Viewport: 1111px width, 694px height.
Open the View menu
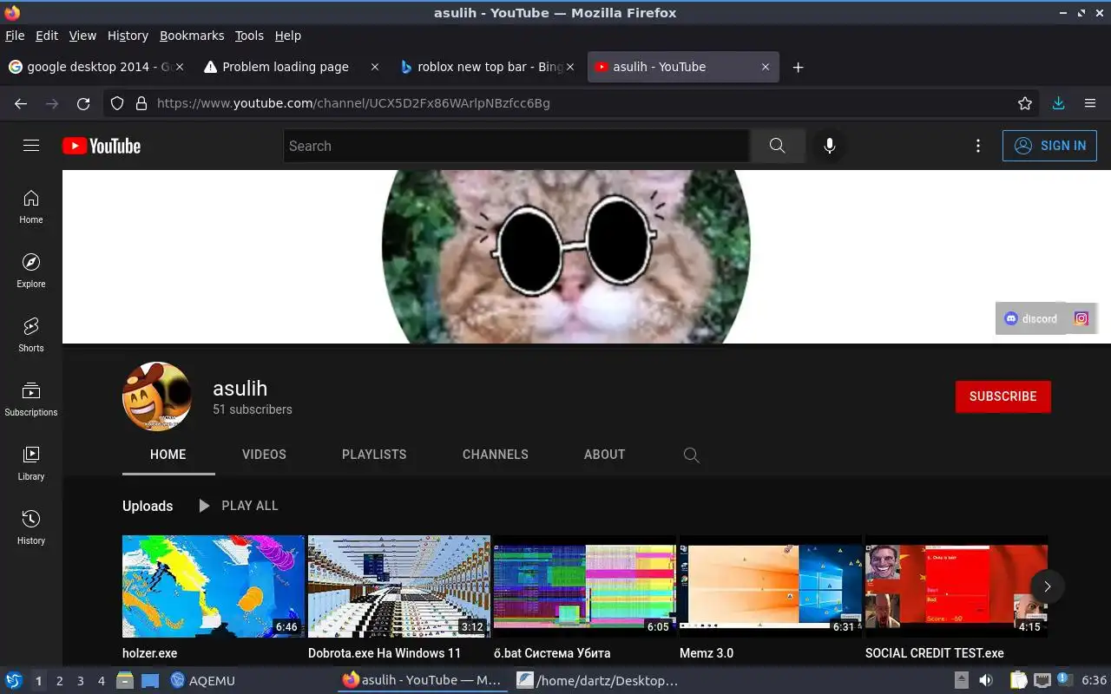82,36
